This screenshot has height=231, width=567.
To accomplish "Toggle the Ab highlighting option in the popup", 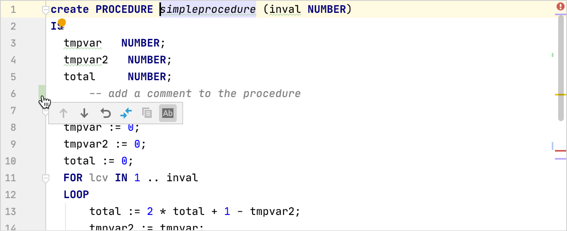I will click(x=168, y=113).
